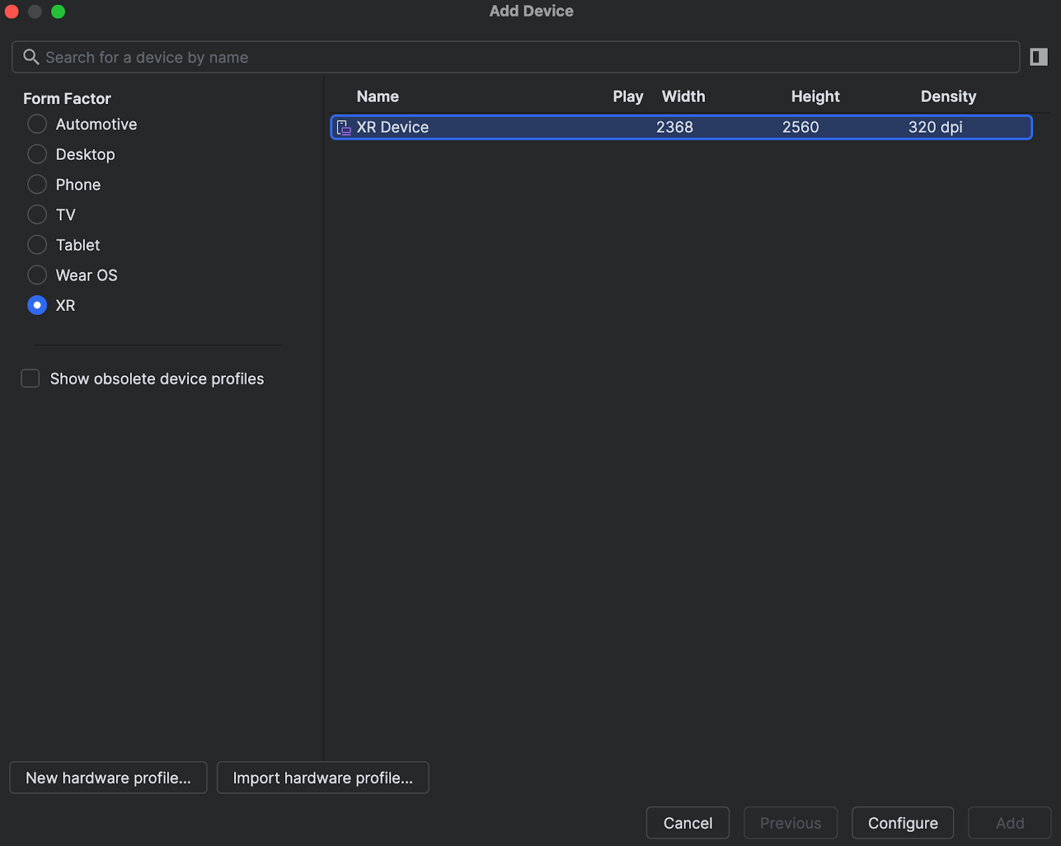Select the Tablet form factor
This screenshot has width=1061, height=846.
pyautogui.click(x=37, y=245)
